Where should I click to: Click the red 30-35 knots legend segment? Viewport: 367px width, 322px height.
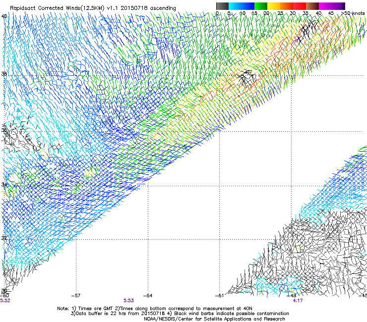click(300, 6)
